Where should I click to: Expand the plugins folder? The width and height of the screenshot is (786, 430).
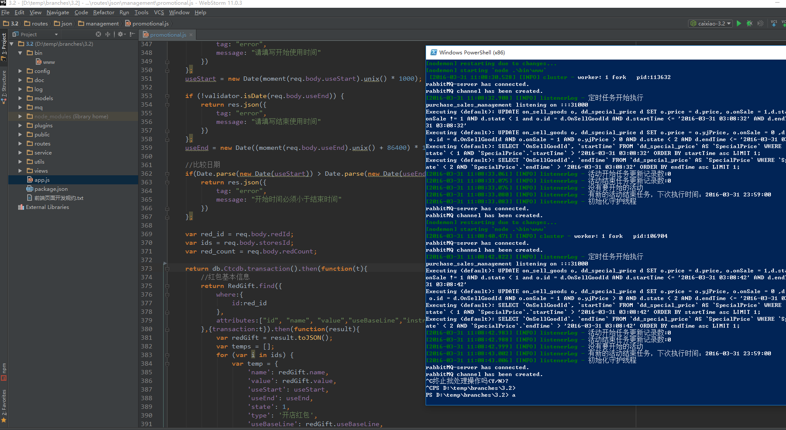[20, 125]
